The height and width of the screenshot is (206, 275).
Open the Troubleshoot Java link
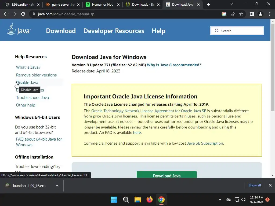click(x=32, y=98)
